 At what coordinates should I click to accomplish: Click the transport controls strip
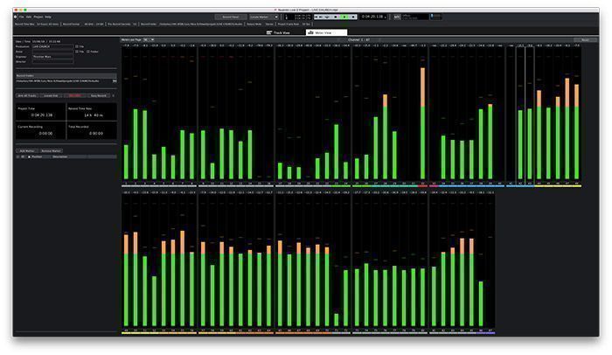click(x=336, y=17)
